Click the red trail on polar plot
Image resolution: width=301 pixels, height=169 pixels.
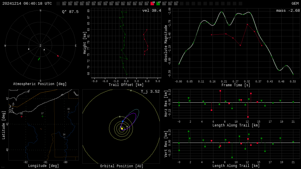pos(58,56)
